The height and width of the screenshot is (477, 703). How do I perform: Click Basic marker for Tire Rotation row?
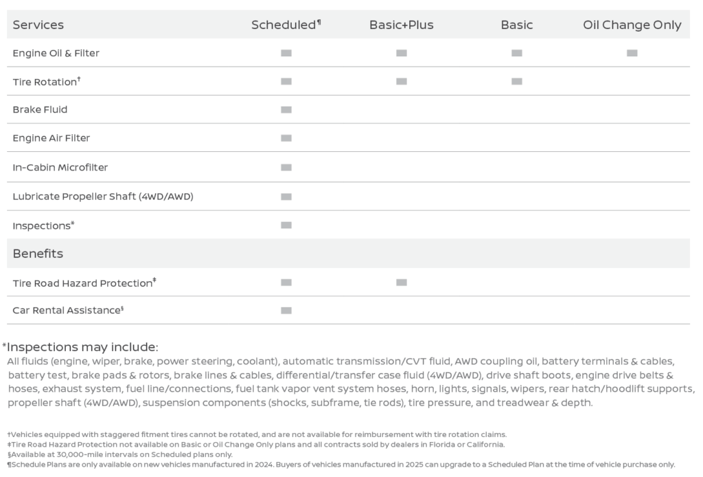[516, 81]
